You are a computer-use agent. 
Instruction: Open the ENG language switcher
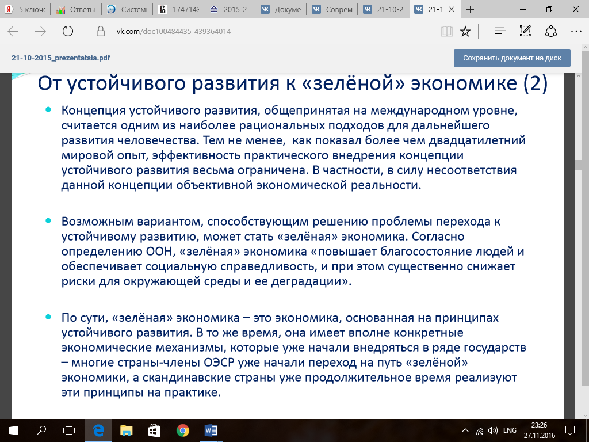pyautogui.click(x=510, y=430)
